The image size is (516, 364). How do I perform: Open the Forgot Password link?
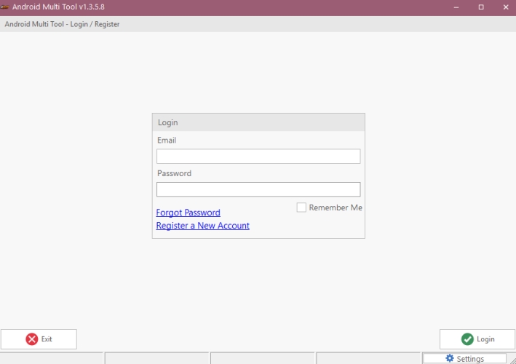188,213
